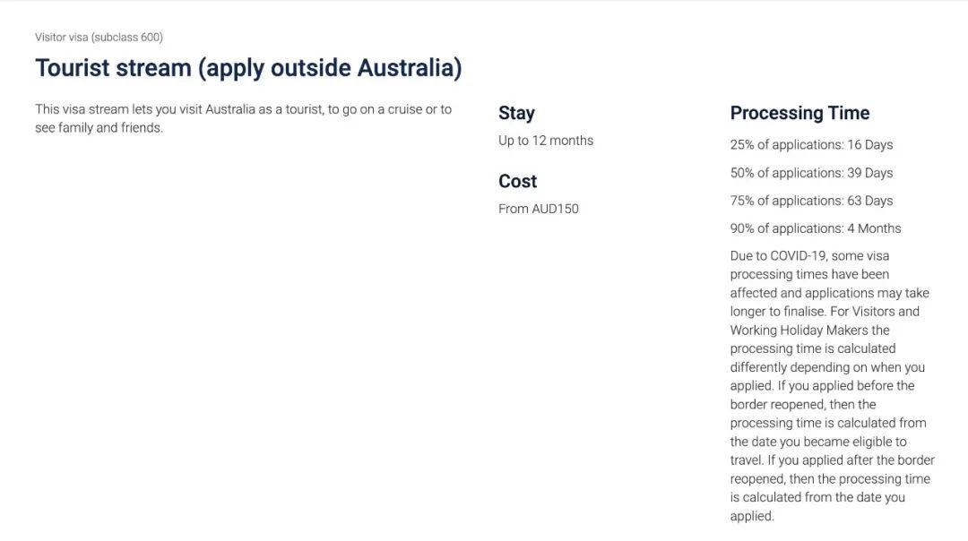Click '(apply outside Australia)' in the heading

tap(331, 68)
